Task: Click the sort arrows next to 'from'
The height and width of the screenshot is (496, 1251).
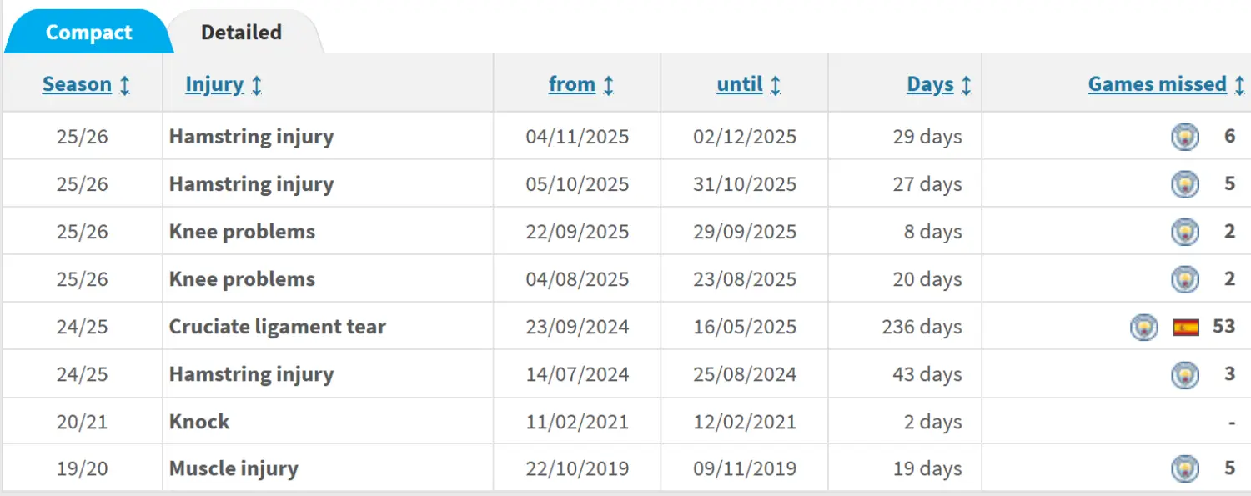Action: [609, 85]
